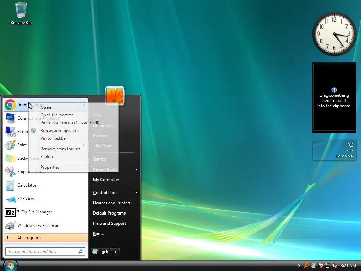The width and height of the screenshot is (361, 271).
Task: Click Run... in the Start menu
Action: [x=98, y=234]
